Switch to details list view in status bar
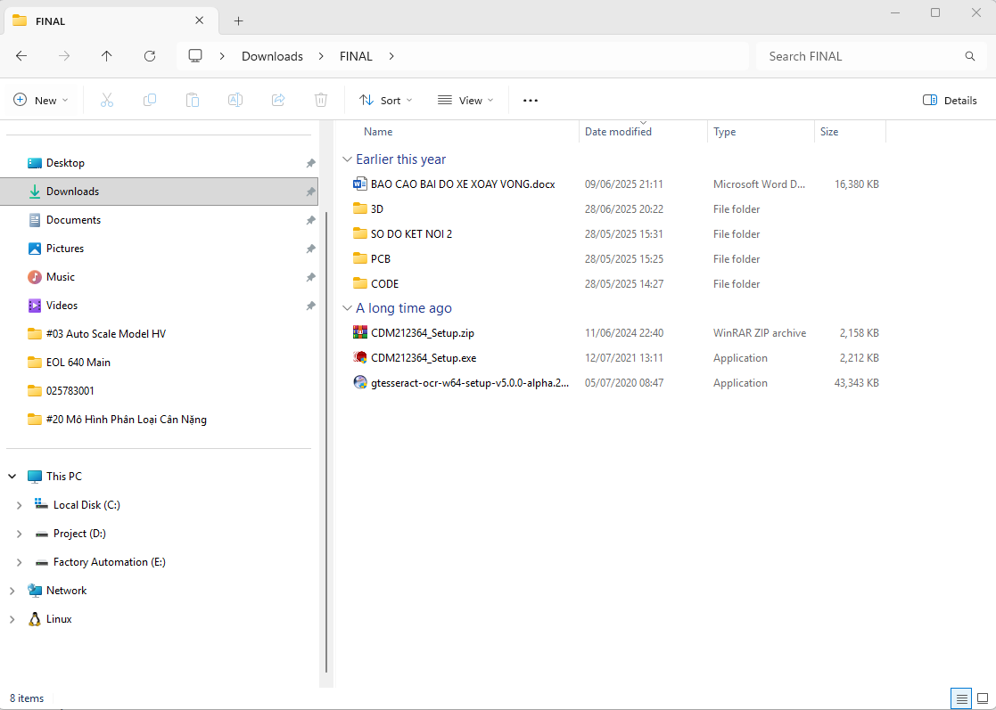The width and height of the screenshot is (996, 710). (960, 698)
